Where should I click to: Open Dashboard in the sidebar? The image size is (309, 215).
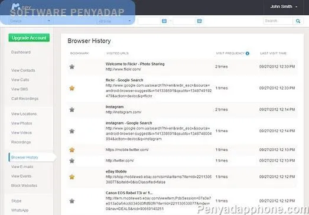point(21,52)
